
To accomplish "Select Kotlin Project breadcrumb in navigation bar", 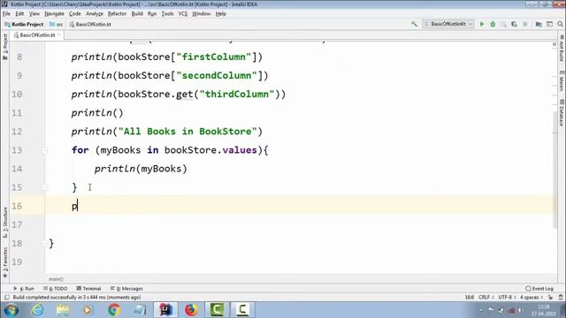I will [x=24, y=24].
